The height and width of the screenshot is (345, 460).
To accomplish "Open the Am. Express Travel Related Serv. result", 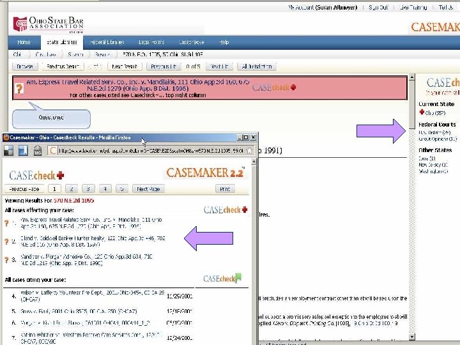I will [91, 223].
